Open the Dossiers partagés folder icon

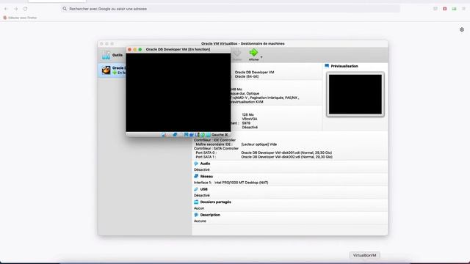[x=196, y=202]
